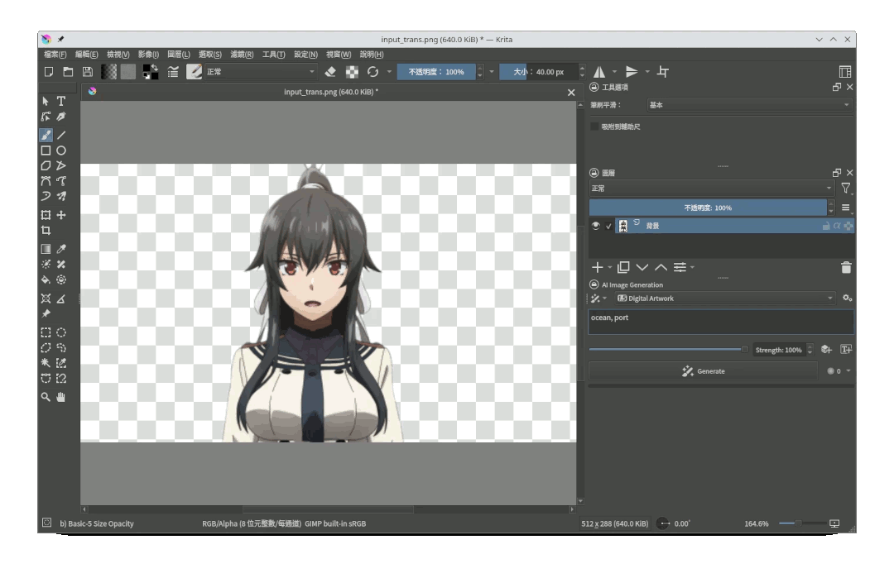Click the horizontal mirror tool icon

pos(599,72)
